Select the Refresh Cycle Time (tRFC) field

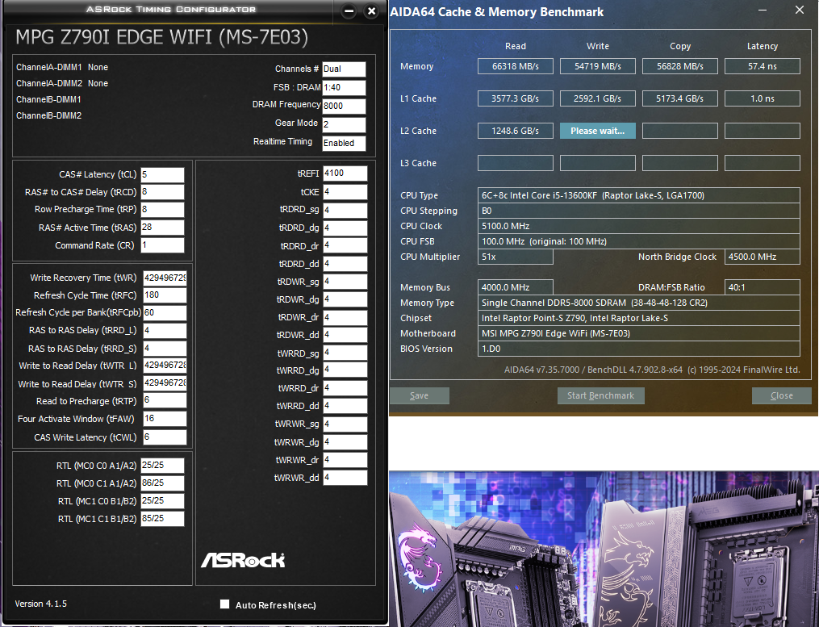pyautogui.click(x=165, y=295)
